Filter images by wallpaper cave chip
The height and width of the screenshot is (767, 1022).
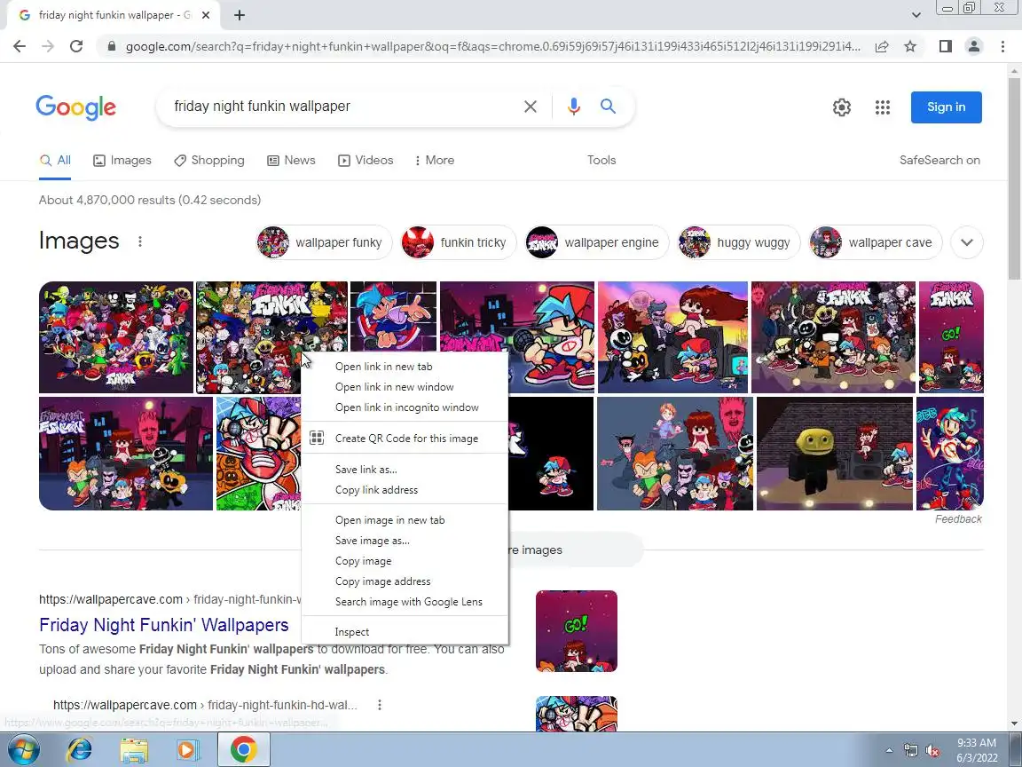click(x=876, y=242)
